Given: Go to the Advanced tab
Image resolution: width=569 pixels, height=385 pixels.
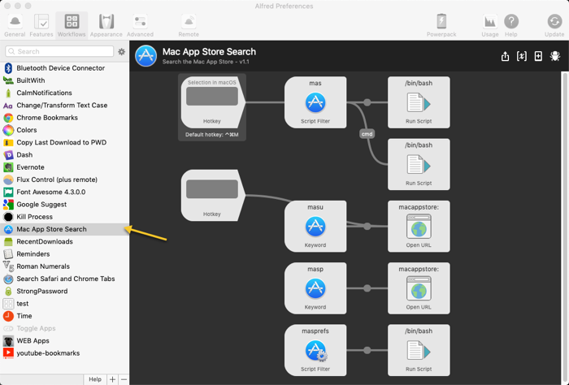Looking at the screenshot, I should 140,25.
